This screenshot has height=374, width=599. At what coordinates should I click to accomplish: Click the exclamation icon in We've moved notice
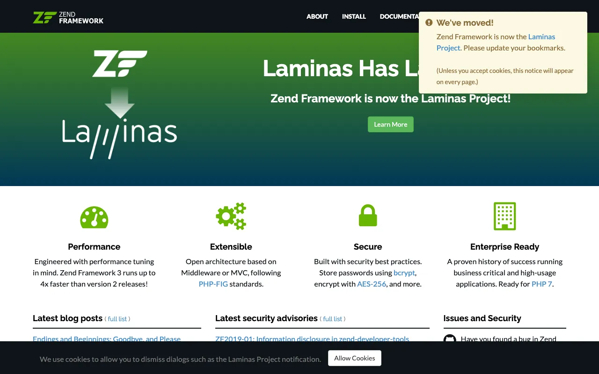(x=429, y=22)
